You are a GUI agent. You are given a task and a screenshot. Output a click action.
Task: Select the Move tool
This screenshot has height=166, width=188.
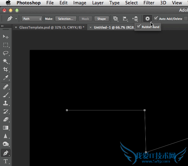click(6, 36)
